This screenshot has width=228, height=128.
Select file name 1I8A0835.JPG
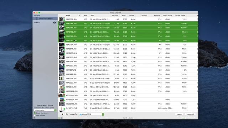pyautogui.click(x=71, y=53)
